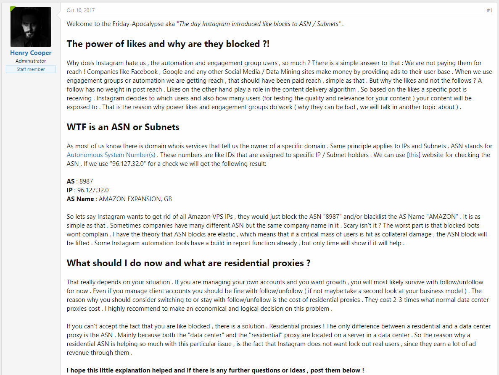Click the green online indicator on avatar corner
This screenshot has height=375, width=499.
pos(12,8)
